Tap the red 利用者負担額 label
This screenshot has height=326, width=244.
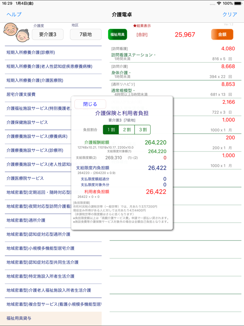(x=97, y=192)
